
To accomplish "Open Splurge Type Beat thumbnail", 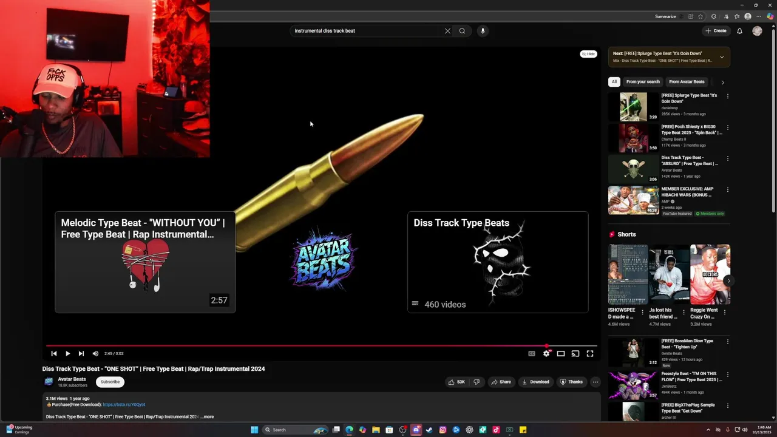I will 633,107.
